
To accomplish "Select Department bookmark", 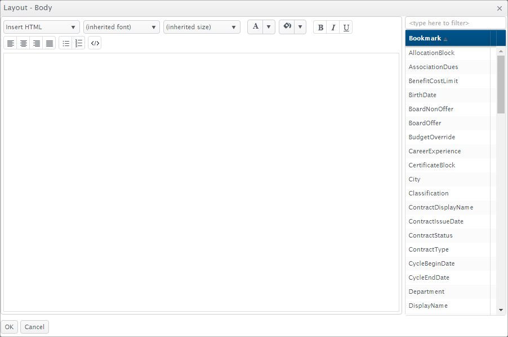I will (447, 292).
